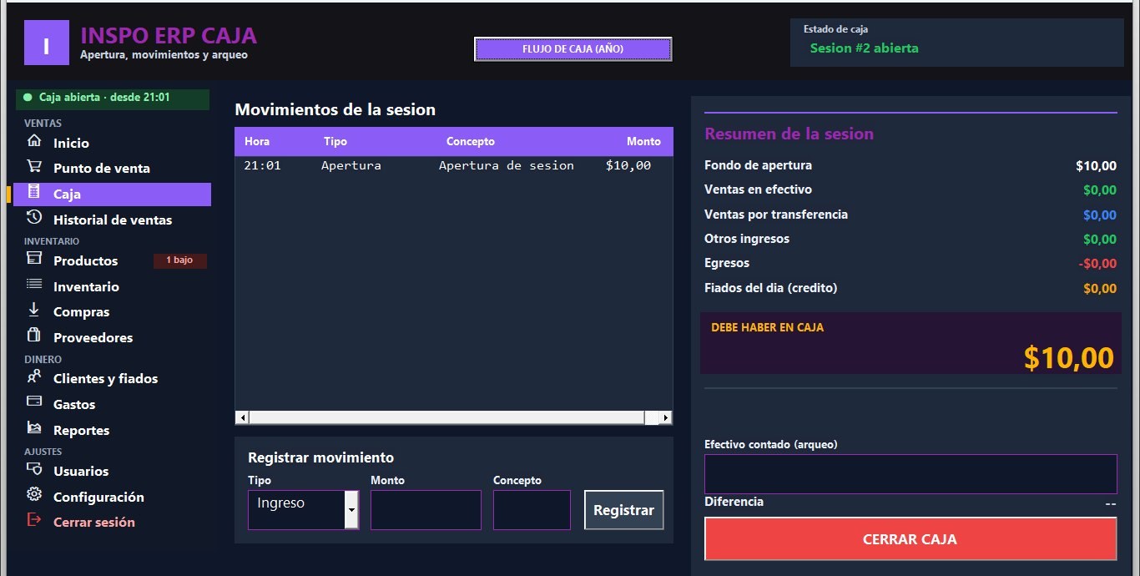The width and height of the screenshot is (1140, 576).
Task: Click the Efectivo contado (arqueo) field
Action: tap(910, 474)
